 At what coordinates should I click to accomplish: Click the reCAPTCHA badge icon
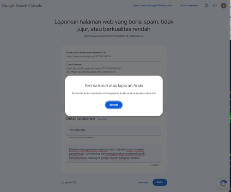pyautogui.click(x=223, y=184)
